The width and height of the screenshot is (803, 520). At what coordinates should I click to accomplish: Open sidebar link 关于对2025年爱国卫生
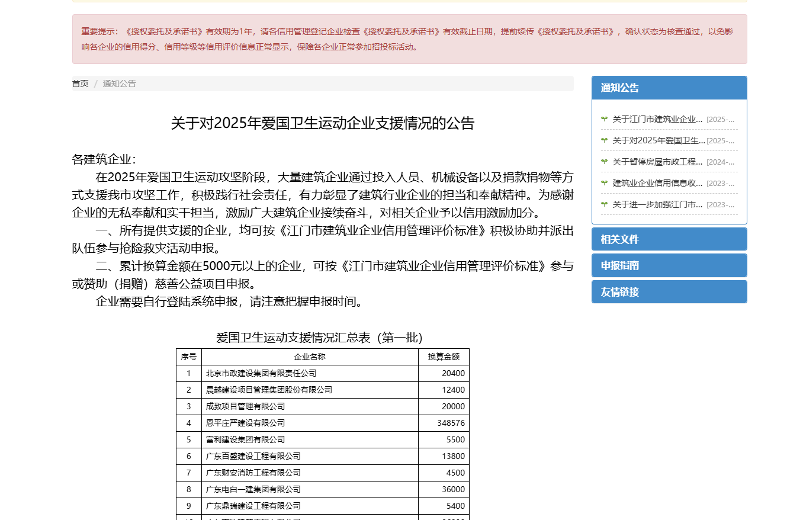click(x=659, y=140)
